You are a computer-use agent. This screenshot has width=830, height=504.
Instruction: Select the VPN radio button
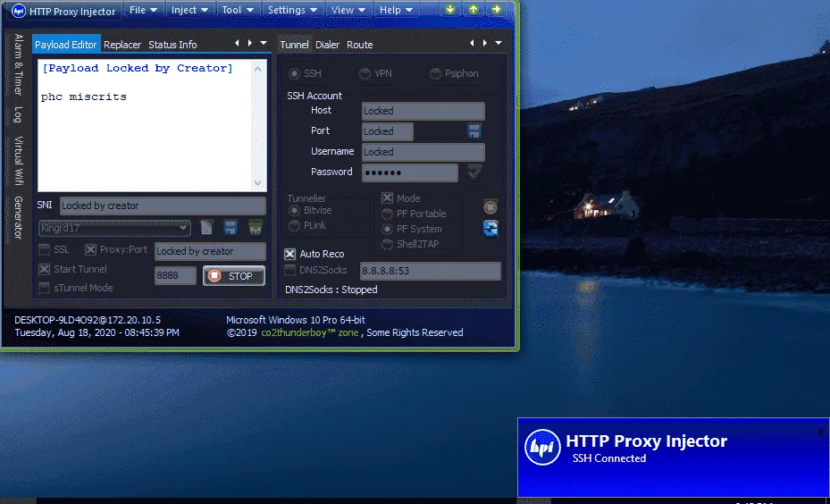click(365, 73)
